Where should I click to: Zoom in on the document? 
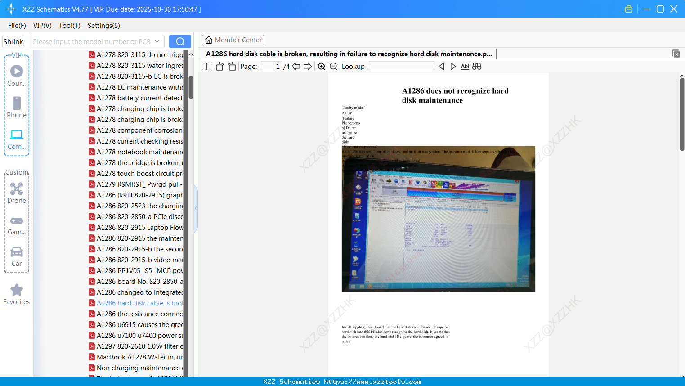(322, 66)
